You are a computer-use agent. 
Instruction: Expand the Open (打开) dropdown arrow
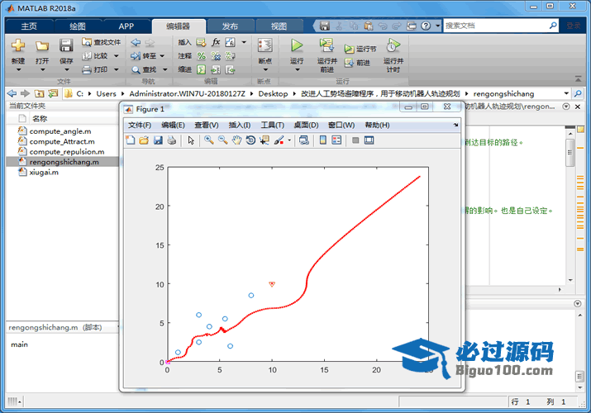(x=42, y=69)
